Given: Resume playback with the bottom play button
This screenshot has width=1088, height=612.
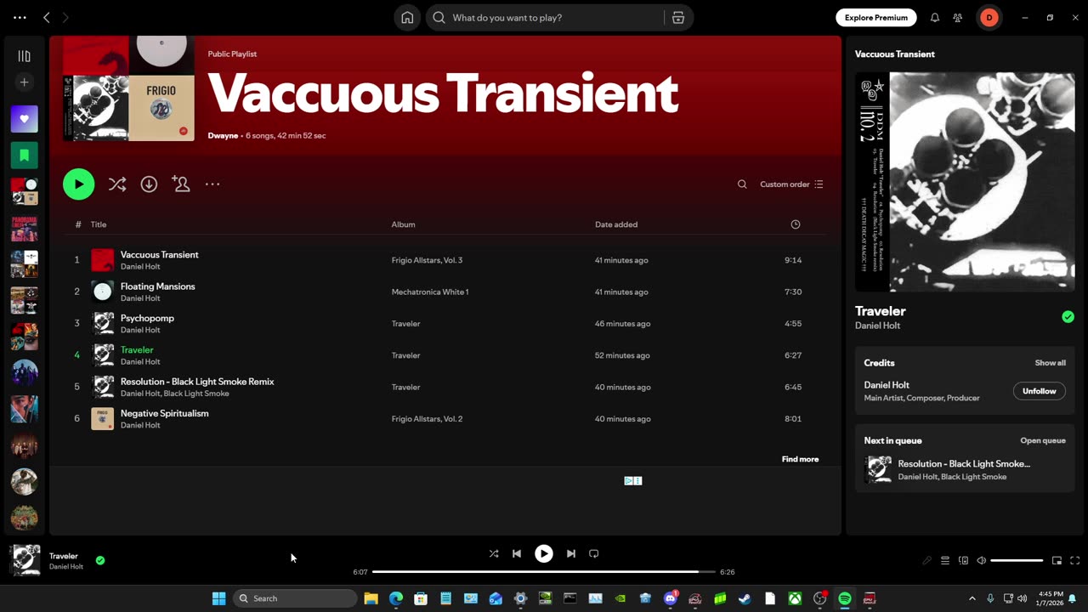Looking at the screenshot, I should pyautogui.click(x=544, y=553).
